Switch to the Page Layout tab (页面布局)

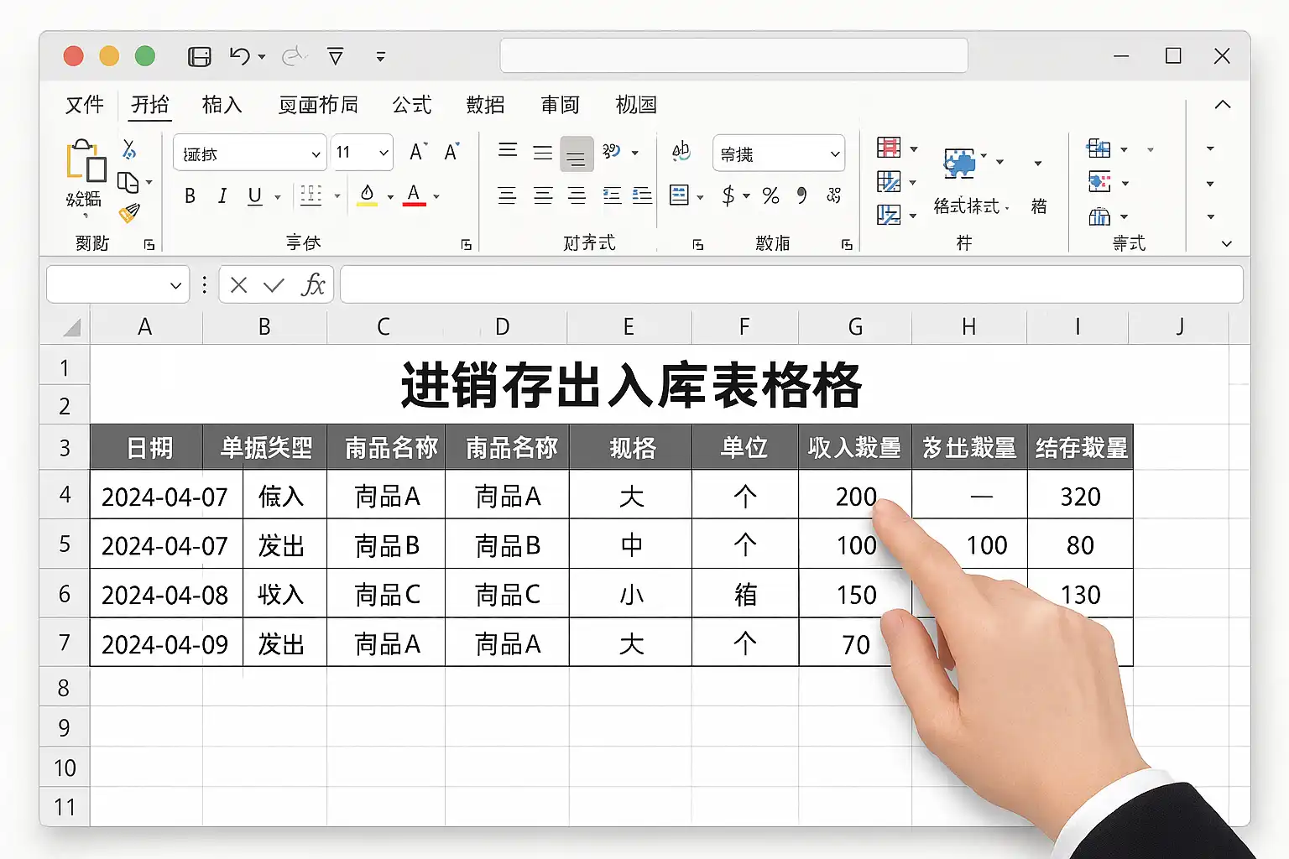[319, 105]
